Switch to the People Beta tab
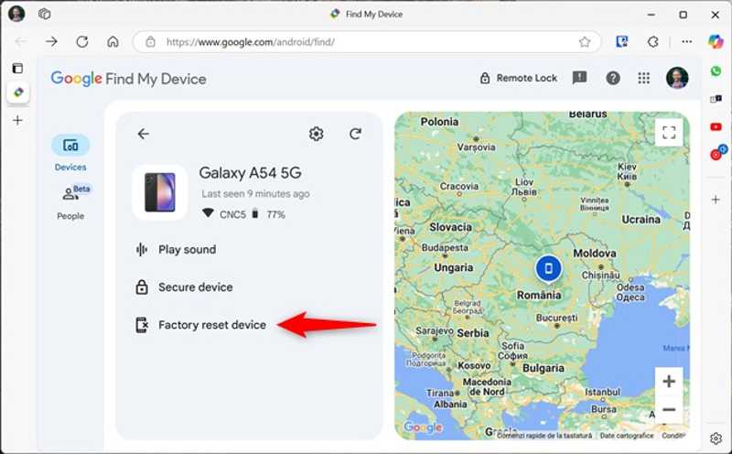732x454 pixels. point(71,202)
